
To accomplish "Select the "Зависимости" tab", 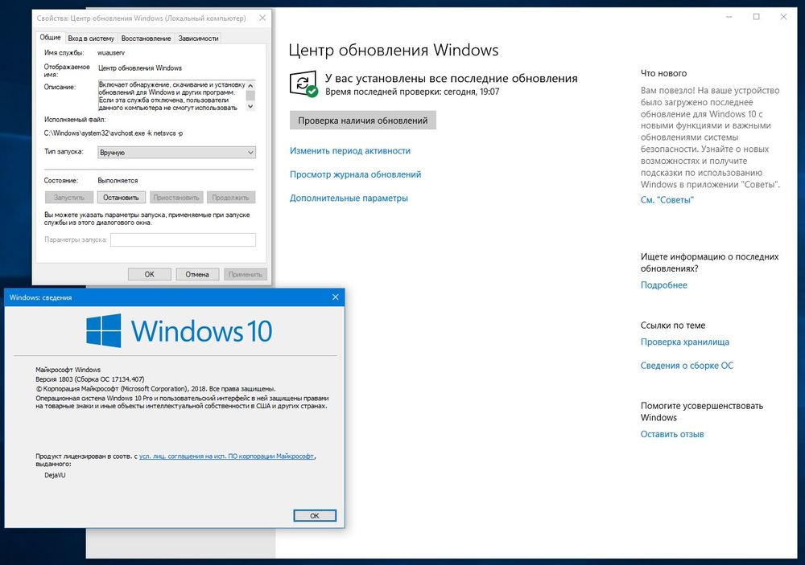I will 198,38.
